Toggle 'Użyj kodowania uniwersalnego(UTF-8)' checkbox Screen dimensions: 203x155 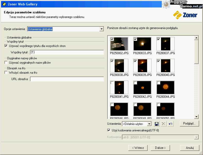[109, 130]
